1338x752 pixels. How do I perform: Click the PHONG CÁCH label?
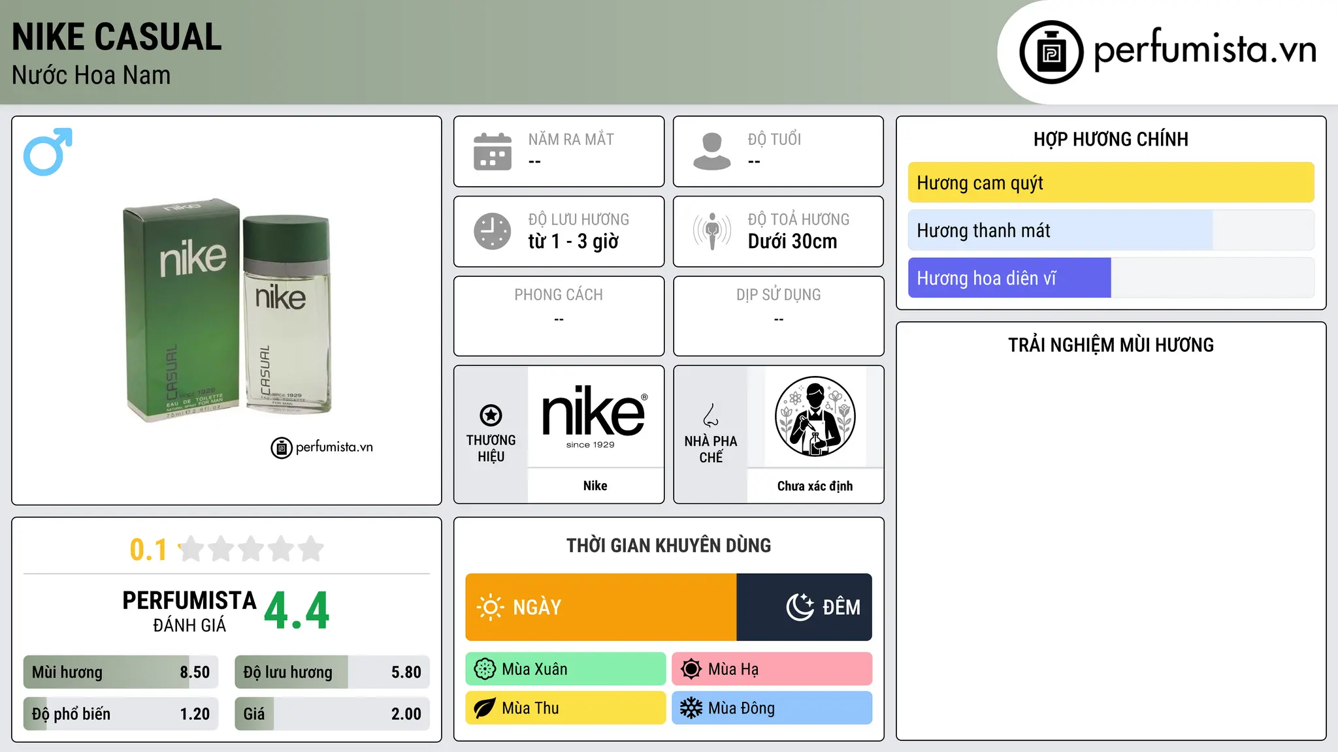click(x=559, y=295)
